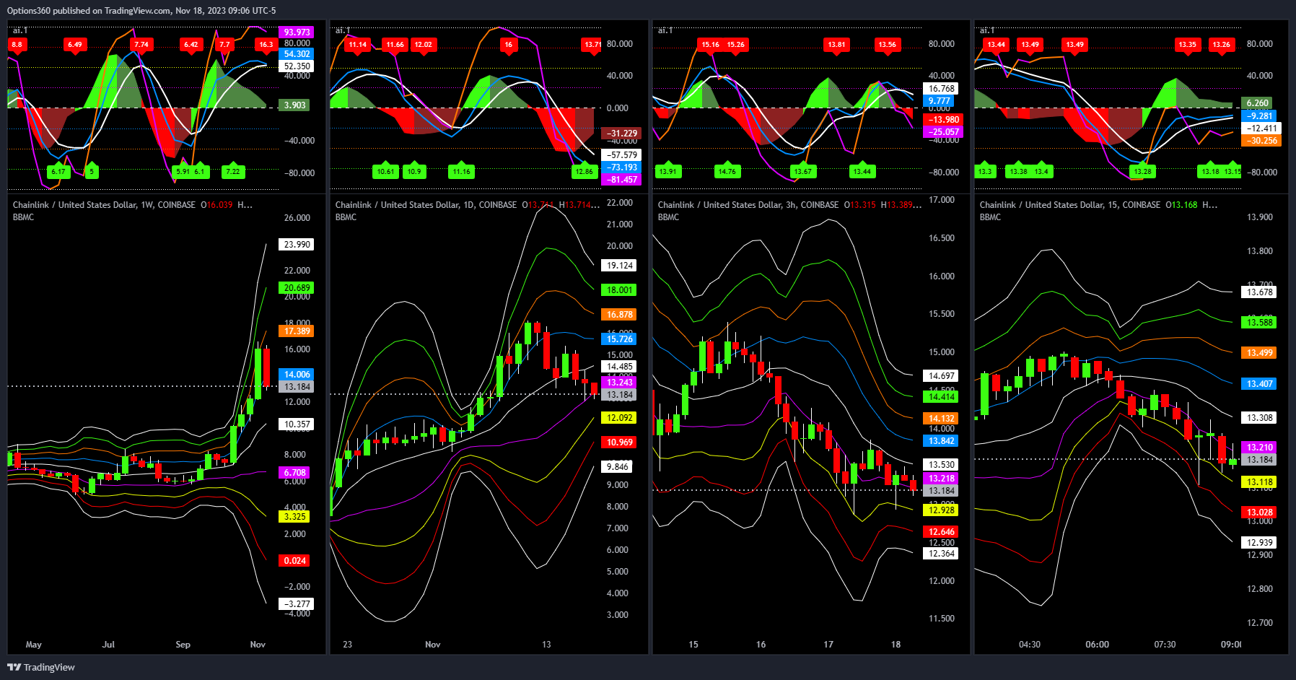Viewport: 1296px width, 680px height.
Task: Click the red 16 signal marker
Action: click(x=509, y=45)
